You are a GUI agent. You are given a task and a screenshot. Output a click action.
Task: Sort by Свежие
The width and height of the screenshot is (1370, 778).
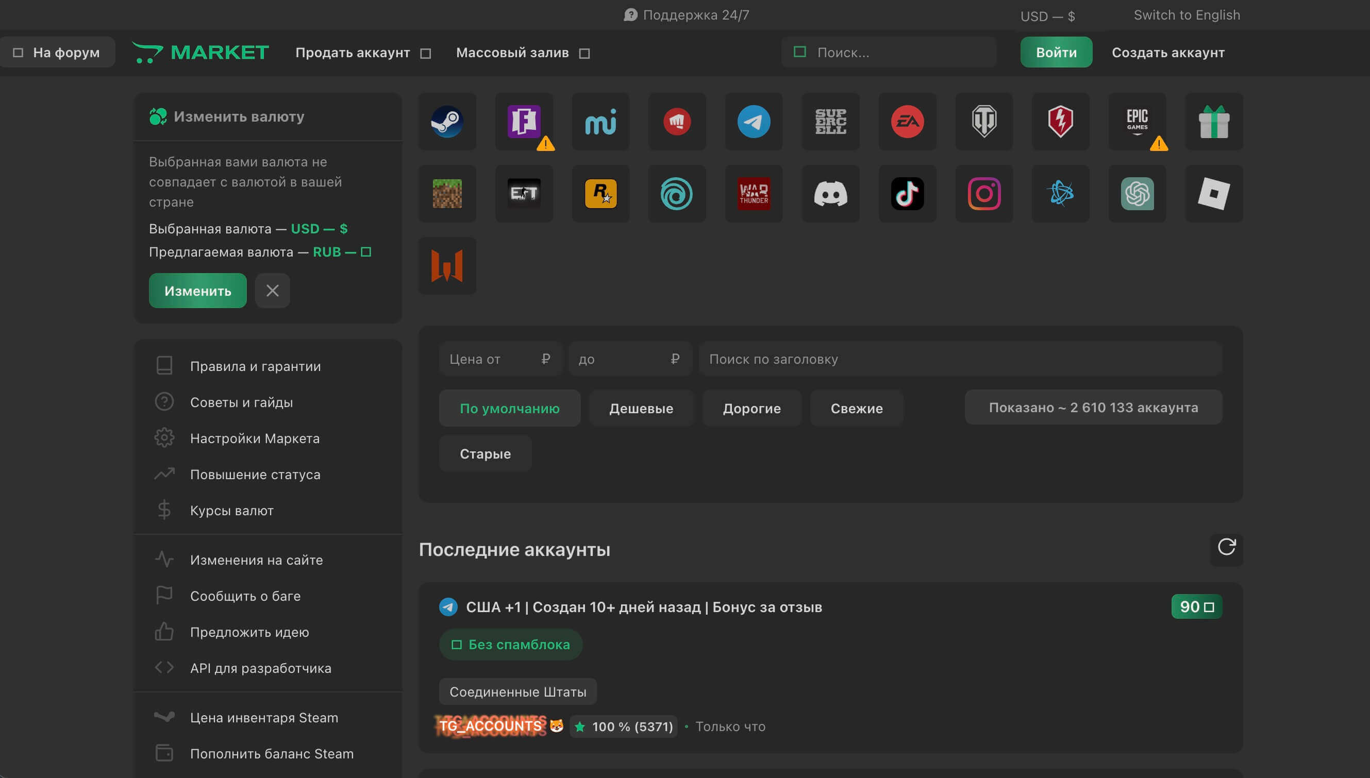coord(856,408)
